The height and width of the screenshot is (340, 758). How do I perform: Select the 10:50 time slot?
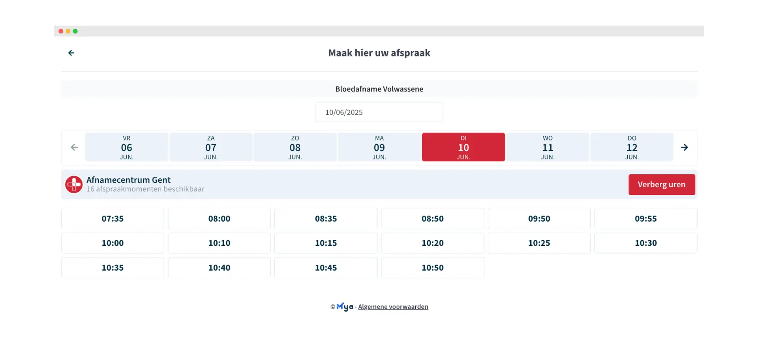click(x=433, y=267)
